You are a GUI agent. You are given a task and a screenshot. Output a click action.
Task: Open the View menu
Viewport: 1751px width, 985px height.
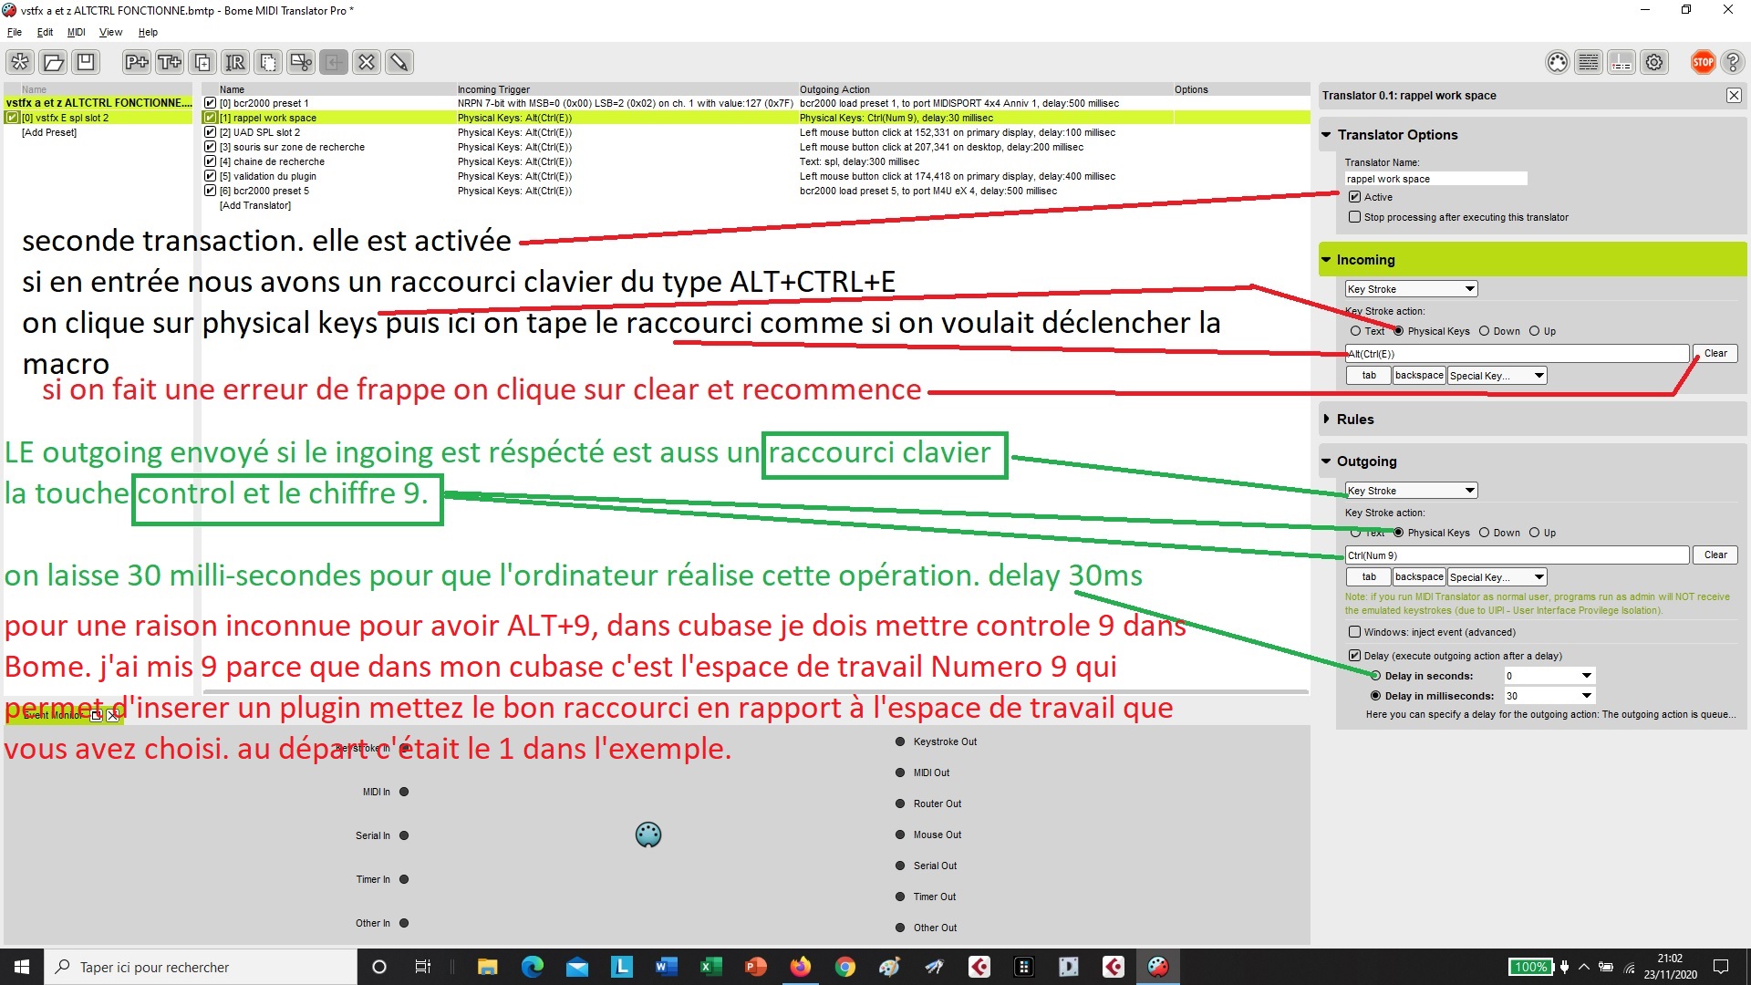click(x=110, y=32)
